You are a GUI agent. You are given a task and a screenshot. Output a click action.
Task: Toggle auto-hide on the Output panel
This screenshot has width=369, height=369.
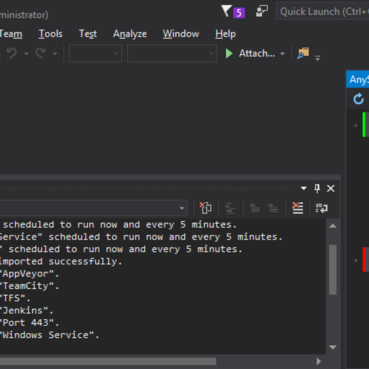click(317, 188)
